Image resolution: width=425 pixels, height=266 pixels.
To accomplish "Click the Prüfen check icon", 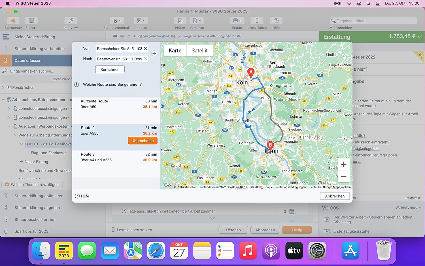I will click(x=180, y=21).
